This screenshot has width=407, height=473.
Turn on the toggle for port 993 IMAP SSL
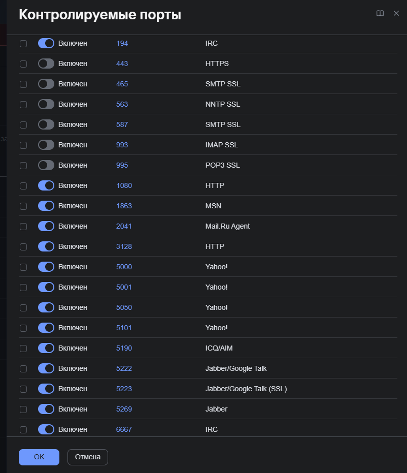[46, 145]
